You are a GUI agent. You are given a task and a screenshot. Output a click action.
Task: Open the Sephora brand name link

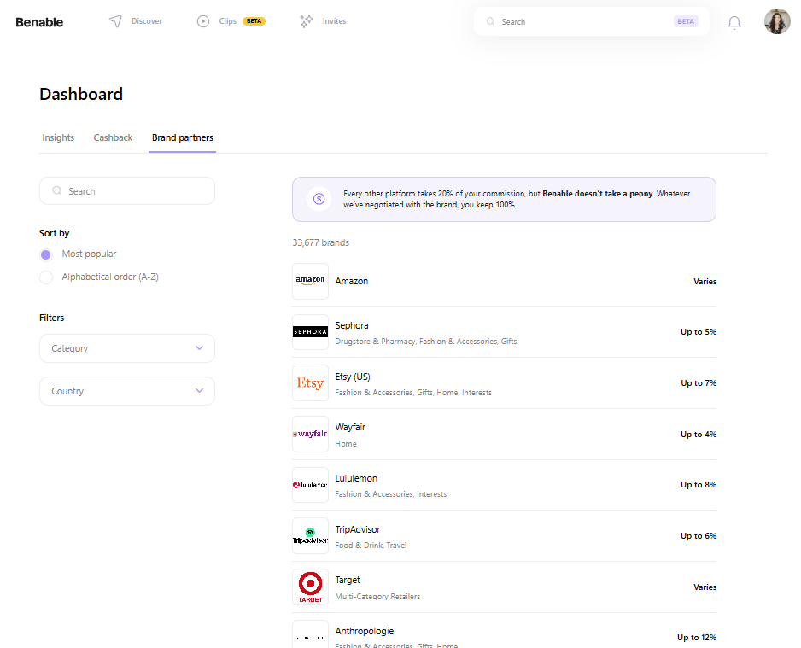pyautogui.click(x=352, y=325)
